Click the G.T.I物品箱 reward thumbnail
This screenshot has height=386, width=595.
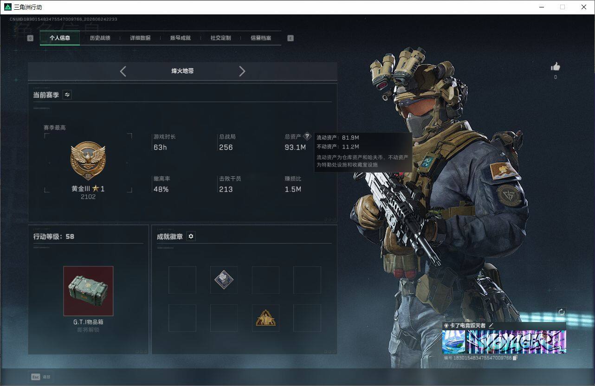pyautogui.click(x=88, y=291)
